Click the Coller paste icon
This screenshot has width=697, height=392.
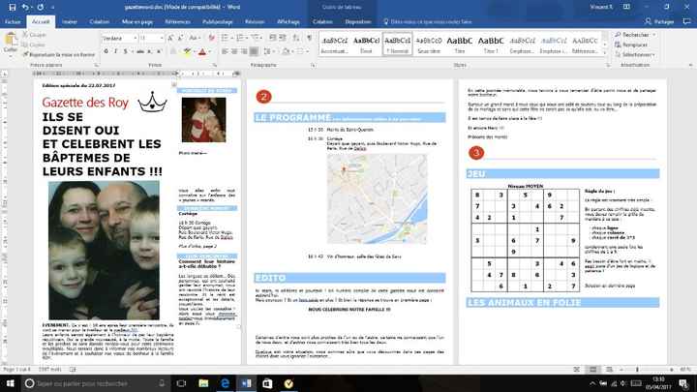click(11, 43)
